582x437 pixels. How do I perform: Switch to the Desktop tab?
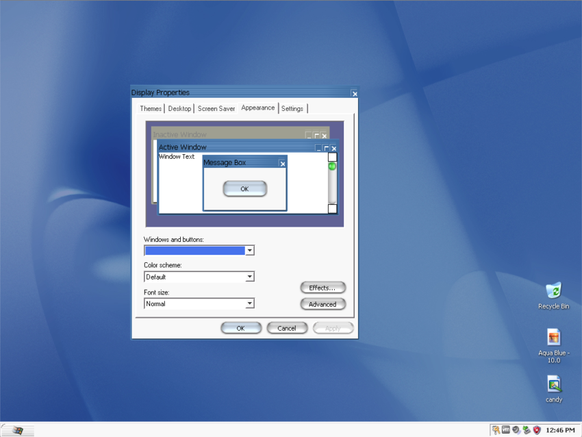tap(179, 108)
